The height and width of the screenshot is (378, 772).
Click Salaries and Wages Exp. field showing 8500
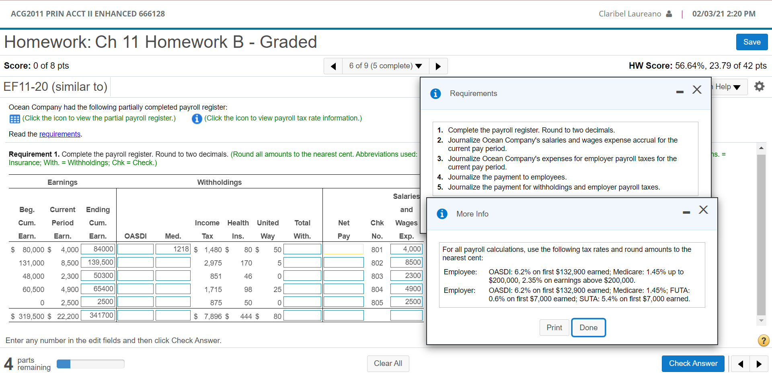point(407,263)
